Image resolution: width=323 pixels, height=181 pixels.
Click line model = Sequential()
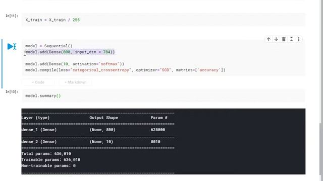(x=49, y=46)
